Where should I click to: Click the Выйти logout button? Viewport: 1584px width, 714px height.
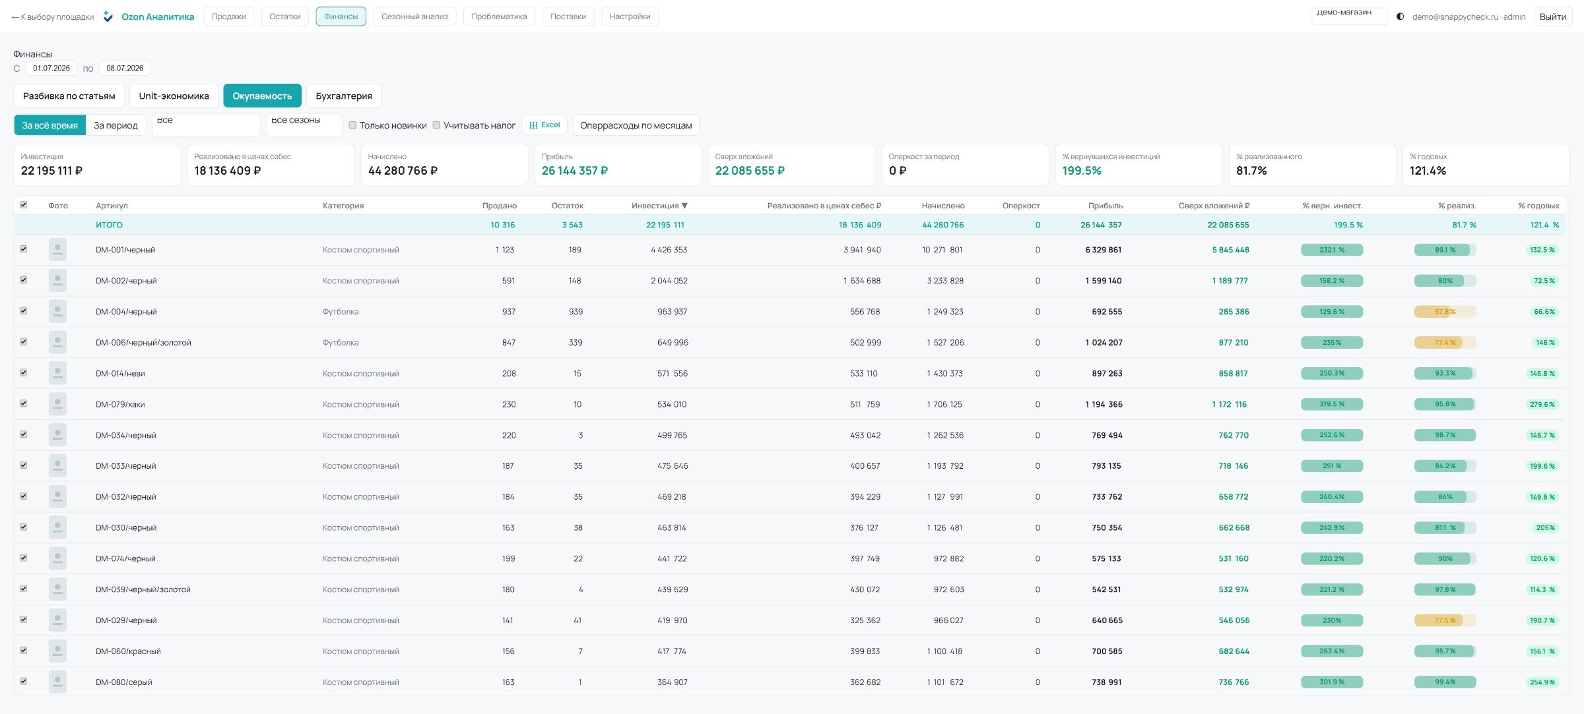coord(1552,16)
